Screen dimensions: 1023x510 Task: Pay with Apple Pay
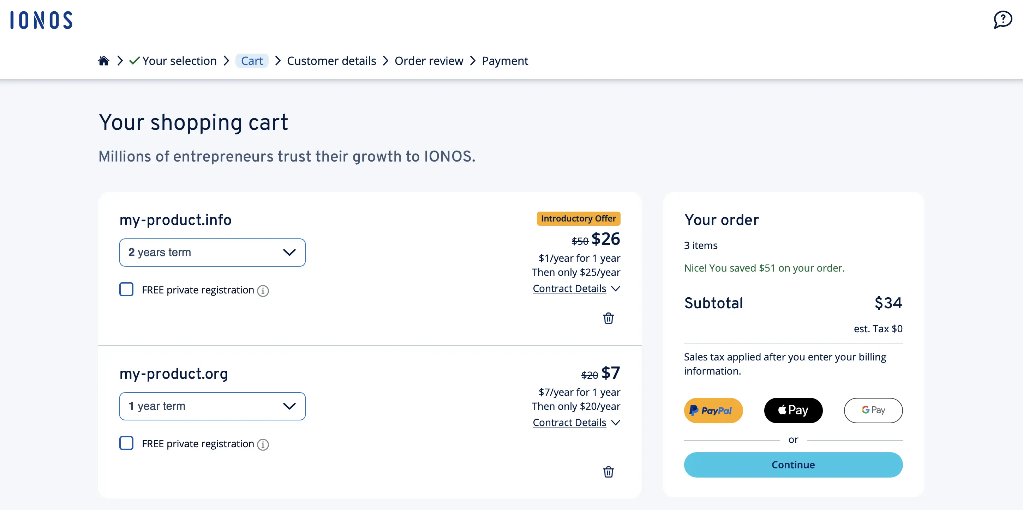coord(793,411)
